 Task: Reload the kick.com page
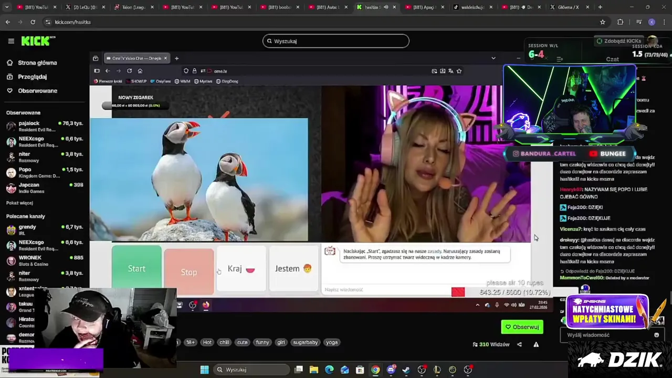(33, 22)
